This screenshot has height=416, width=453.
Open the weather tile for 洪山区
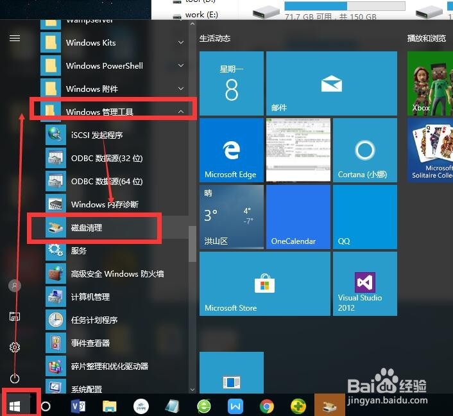coord(232,217)
